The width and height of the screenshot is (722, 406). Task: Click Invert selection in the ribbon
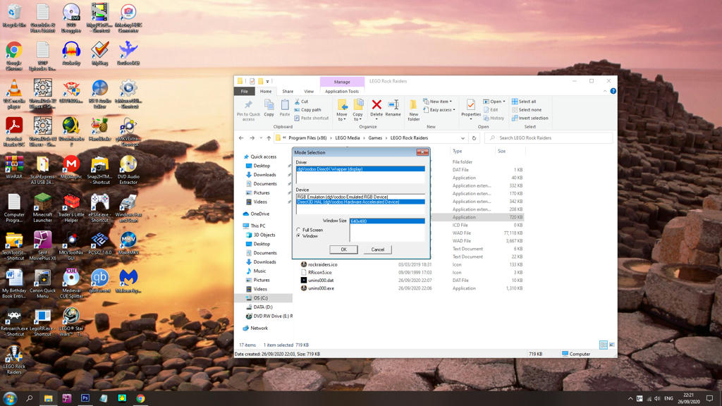(x=530, y=118)
